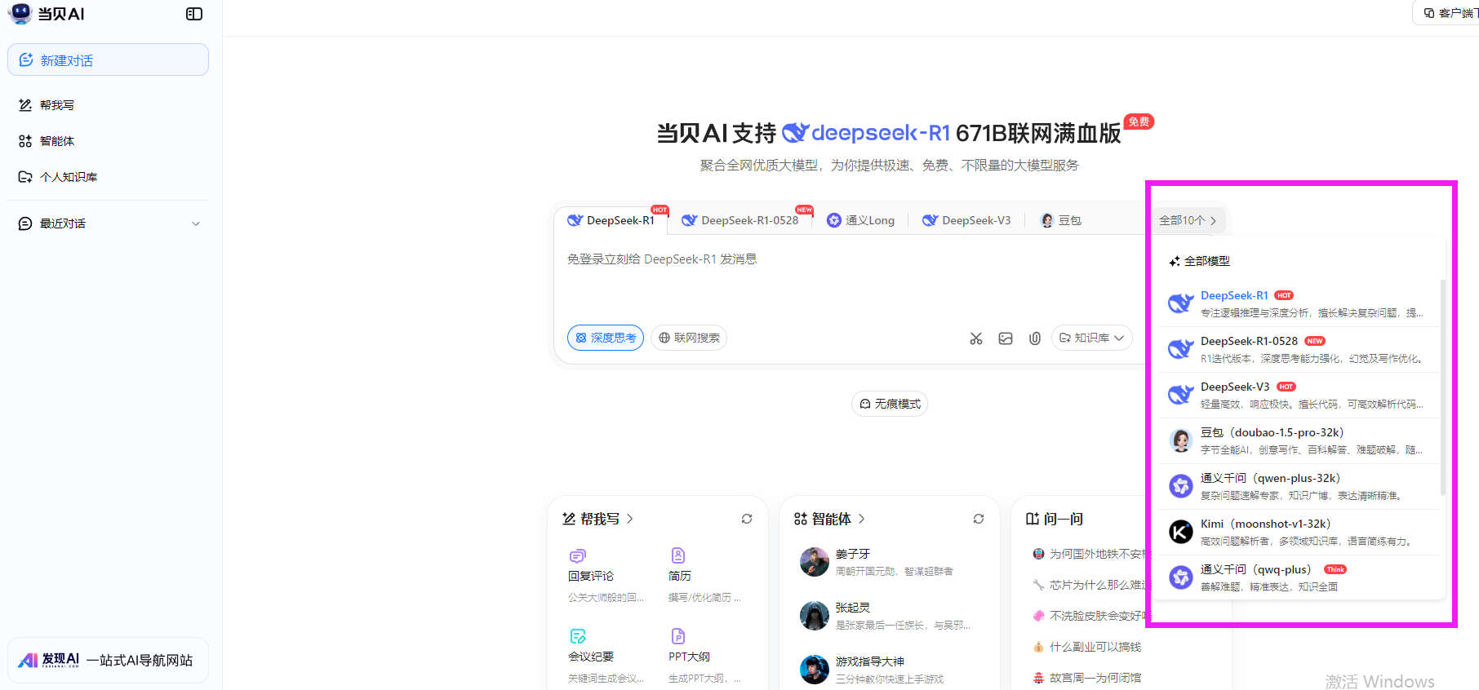Click the 当贝AI robot logo
Image resolution: width=1479 pixels, height=690 pixels.
[x=20, y=13]
